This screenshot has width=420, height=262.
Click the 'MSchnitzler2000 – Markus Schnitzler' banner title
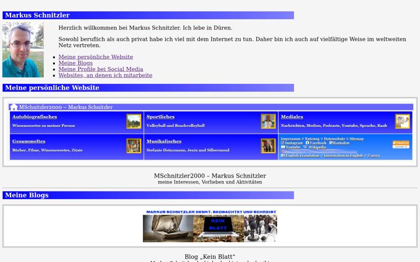pyautogui.click(x=65, y=107)
